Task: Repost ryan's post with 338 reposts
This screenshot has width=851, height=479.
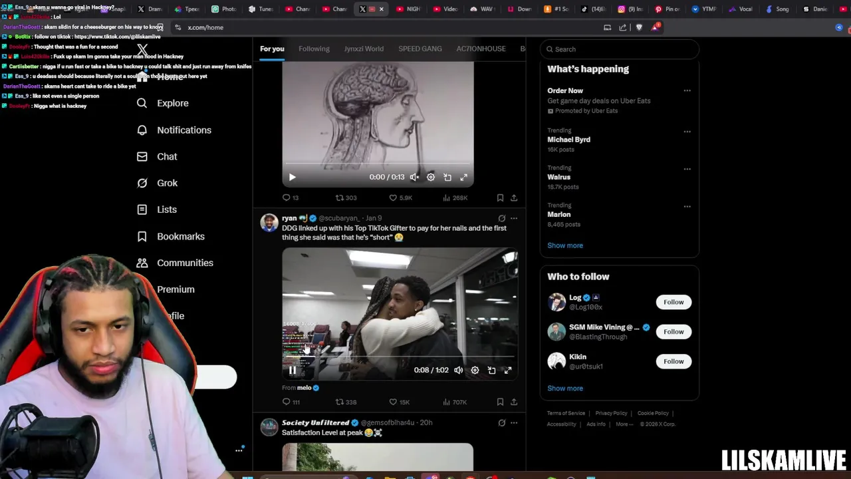Action: pyautogui.click(x=346, y=402)
